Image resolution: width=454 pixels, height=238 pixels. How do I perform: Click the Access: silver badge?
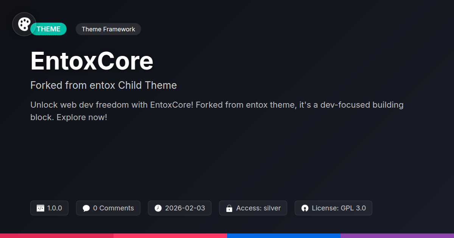pos(253,208)
